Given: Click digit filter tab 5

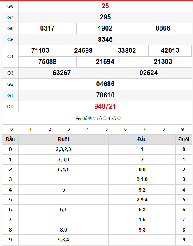Looking at the screenshot, I should [107, 129].
